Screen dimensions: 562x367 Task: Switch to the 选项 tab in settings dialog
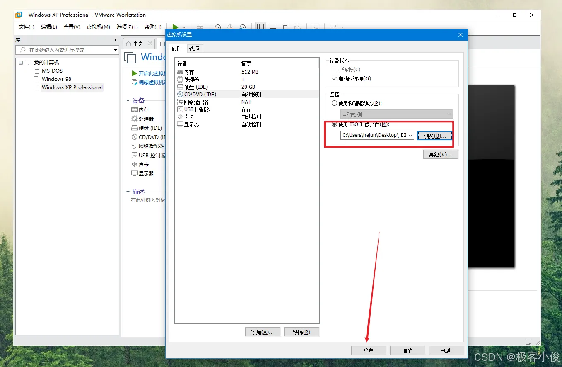pyautogui.click(x=194, y=49)
